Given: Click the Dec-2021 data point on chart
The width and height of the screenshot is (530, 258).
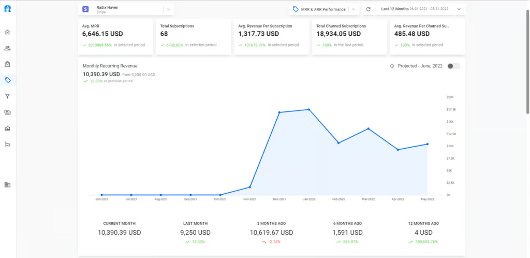Looking at the screenshot, I should [279, 112].
